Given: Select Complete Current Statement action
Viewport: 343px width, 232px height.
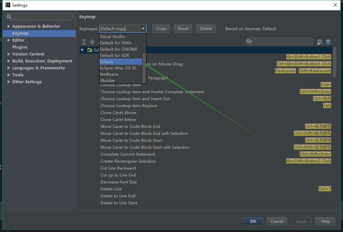Looking at the screenshot, I should (x=128, y=154).
